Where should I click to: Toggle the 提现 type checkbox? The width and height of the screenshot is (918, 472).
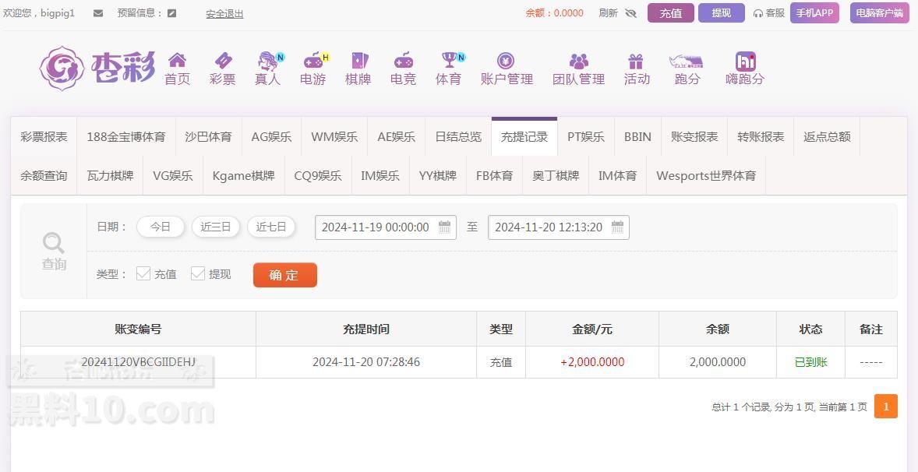click(x=198, y=273)
